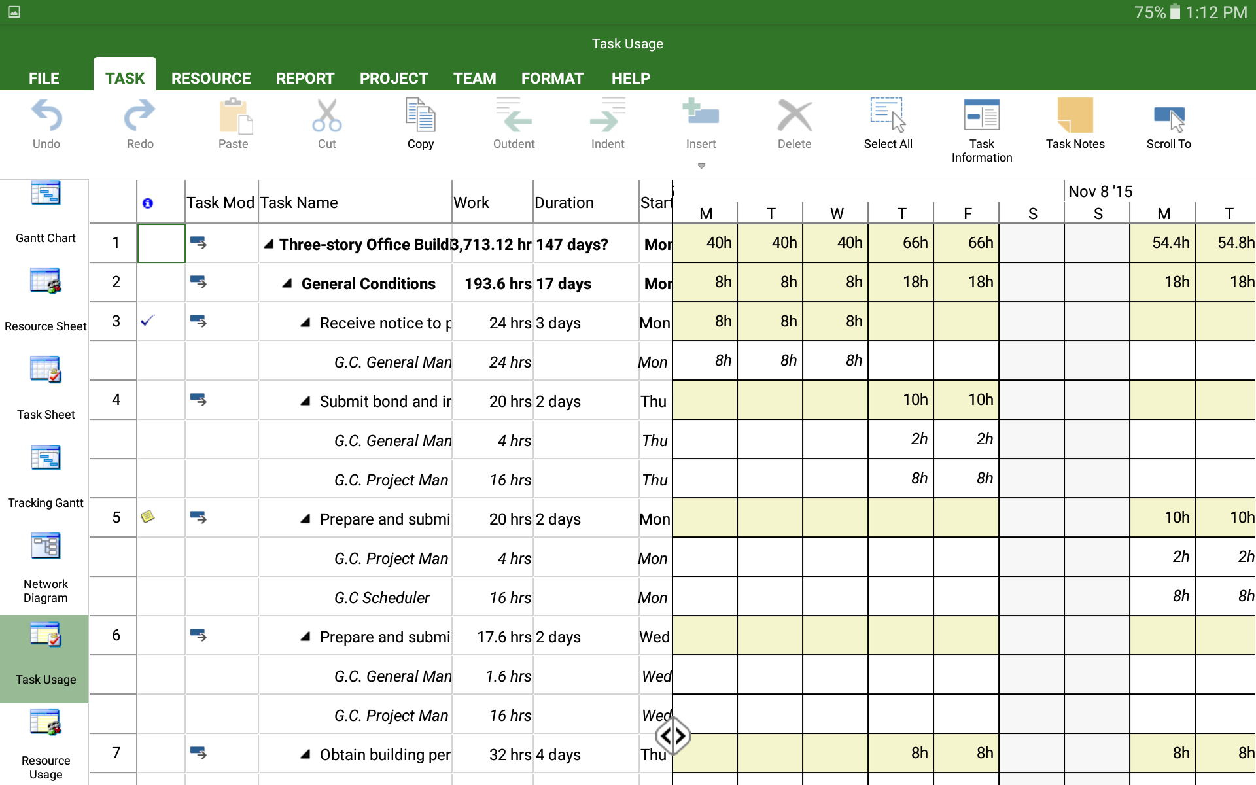This screenshot has width=1256, height=785.
Task: Open the Task Sheet view
Action: (46, 388)
